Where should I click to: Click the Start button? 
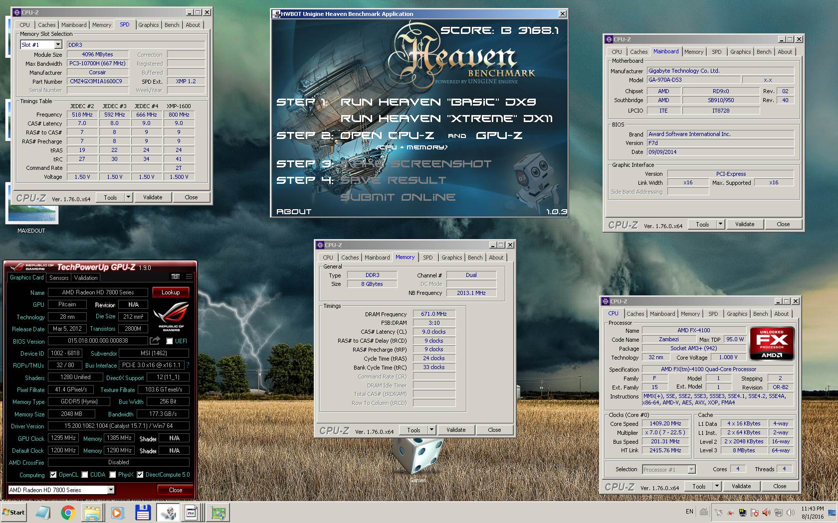(x=14, y=513)
